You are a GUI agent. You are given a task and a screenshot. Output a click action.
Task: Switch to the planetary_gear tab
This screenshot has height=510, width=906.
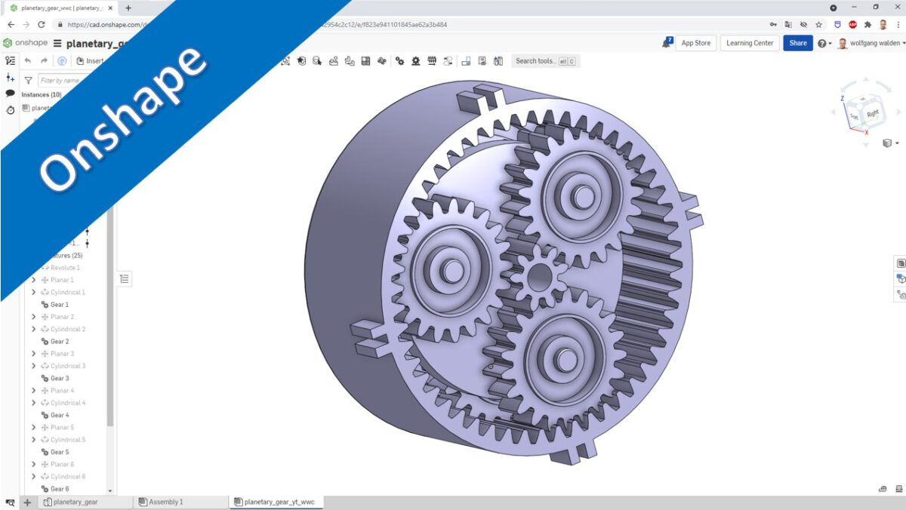75,502
